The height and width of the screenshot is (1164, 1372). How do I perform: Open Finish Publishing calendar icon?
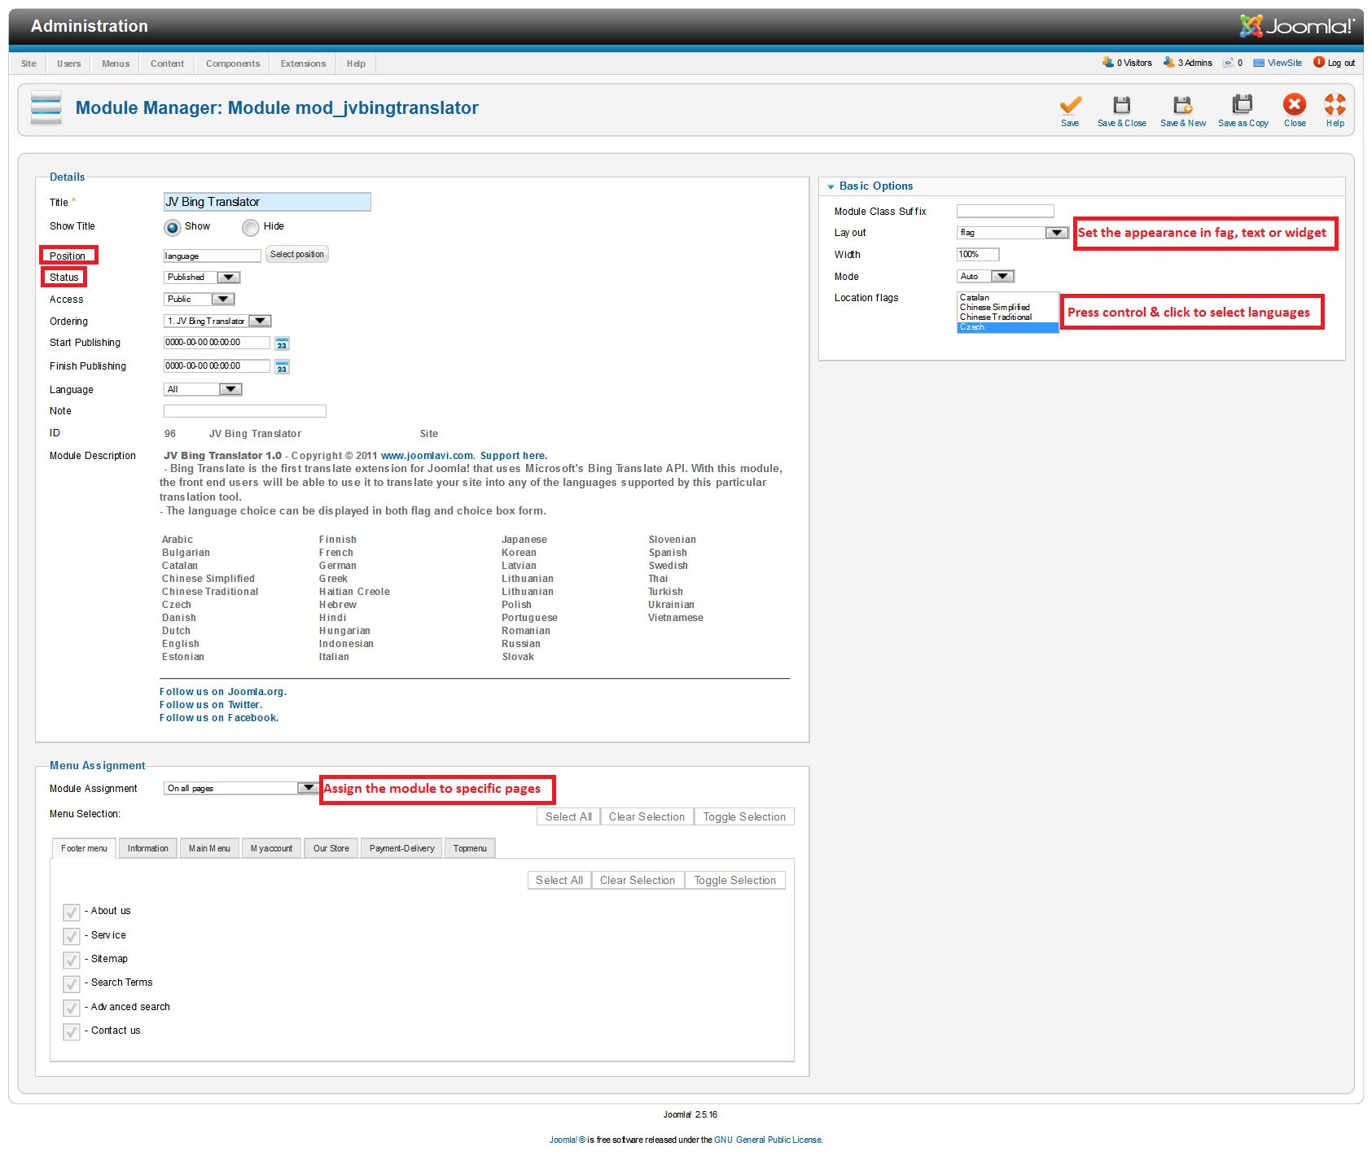282,367
